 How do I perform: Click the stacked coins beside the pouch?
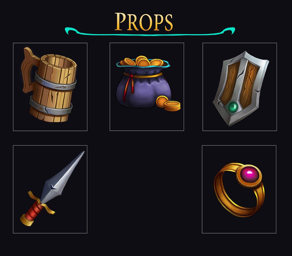point(168,104)
